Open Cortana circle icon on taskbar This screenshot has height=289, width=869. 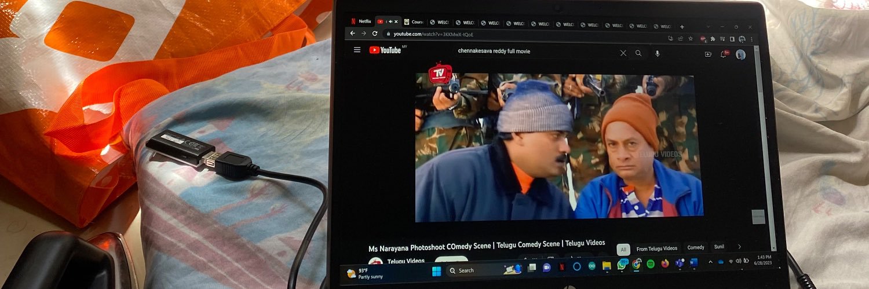click(x=577, y=266)
